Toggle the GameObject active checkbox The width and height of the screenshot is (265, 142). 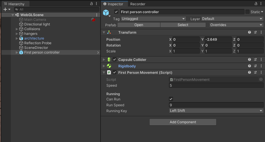point(116,12)
